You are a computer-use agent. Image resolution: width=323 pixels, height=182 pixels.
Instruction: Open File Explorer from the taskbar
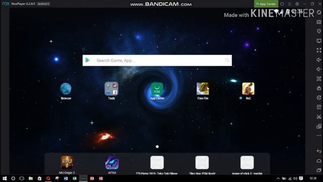(31, 178)
